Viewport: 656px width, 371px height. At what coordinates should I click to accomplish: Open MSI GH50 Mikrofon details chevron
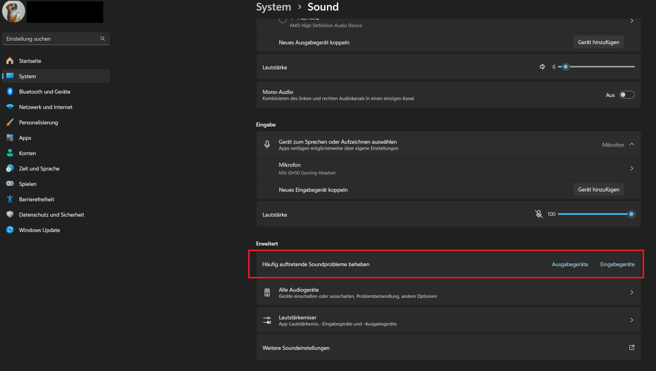pyautogui.click(x=632, y=168)
